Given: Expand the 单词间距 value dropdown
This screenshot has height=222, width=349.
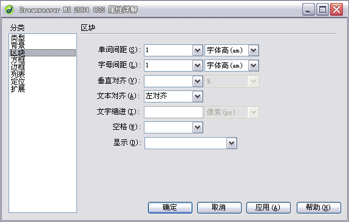Looking at the screenshot, I should click(197, 50).
